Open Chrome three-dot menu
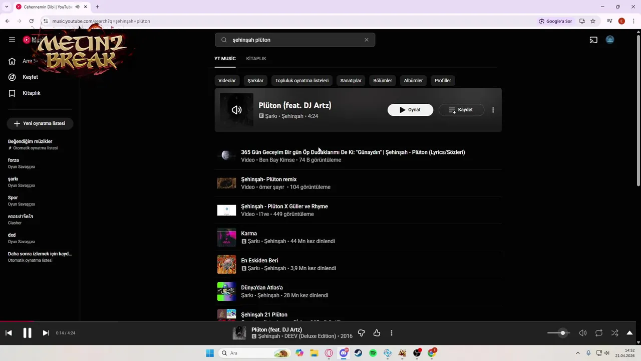 tap(633, 21)
